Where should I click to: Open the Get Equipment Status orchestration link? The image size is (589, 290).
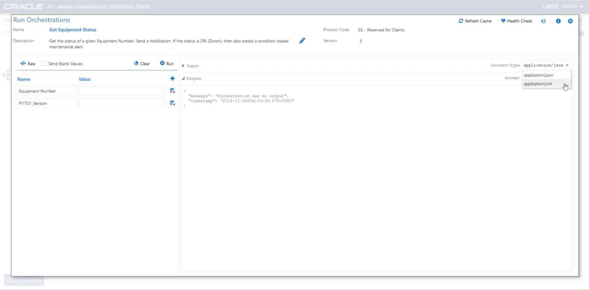73,30
